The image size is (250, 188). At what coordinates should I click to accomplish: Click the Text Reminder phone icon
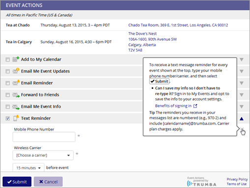coord(16,118)
